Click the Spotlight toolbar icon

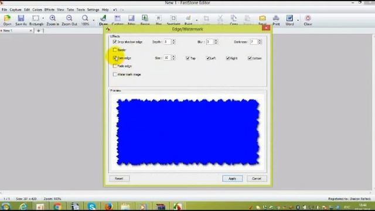click(x=173, y=20)
